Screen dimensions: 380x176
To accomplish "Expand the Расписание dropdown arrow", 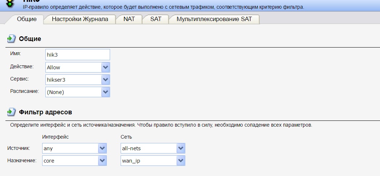I will 105,92.
